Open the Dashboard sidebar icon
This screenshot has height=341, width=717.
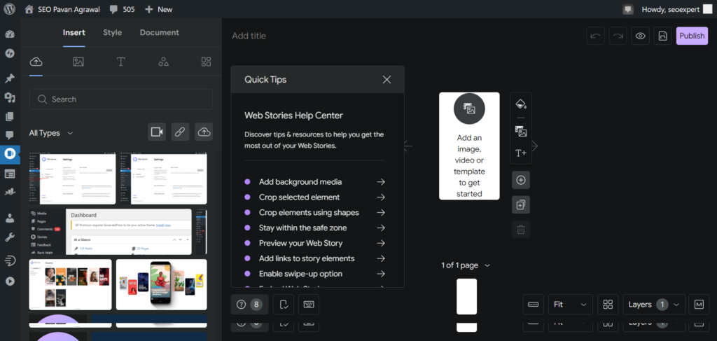click(10, 35)
